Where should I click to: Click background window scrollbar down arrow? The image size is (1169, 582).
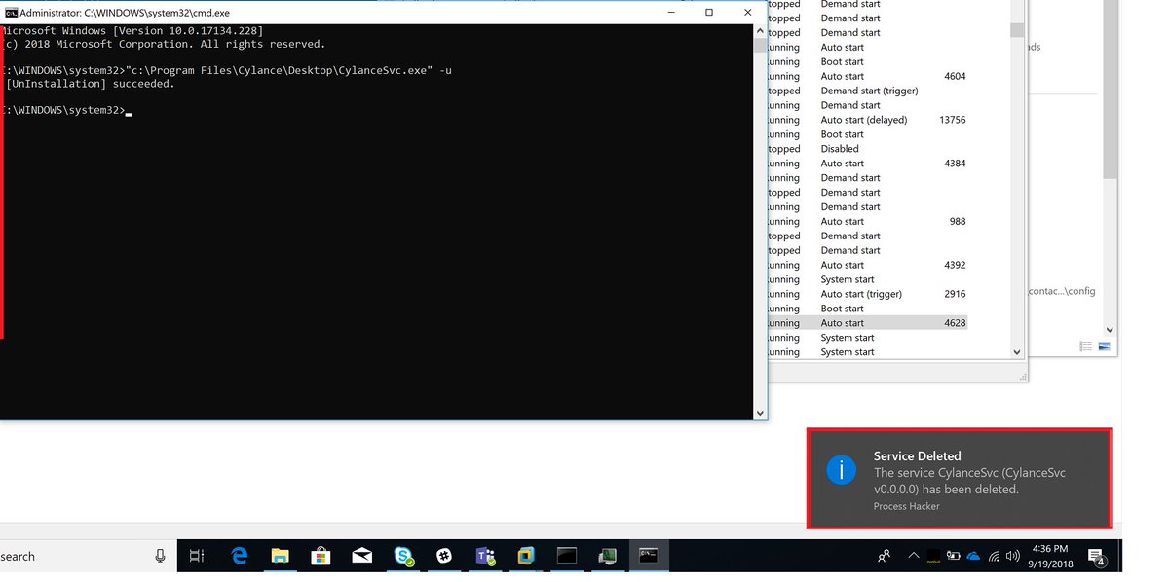1111,329
